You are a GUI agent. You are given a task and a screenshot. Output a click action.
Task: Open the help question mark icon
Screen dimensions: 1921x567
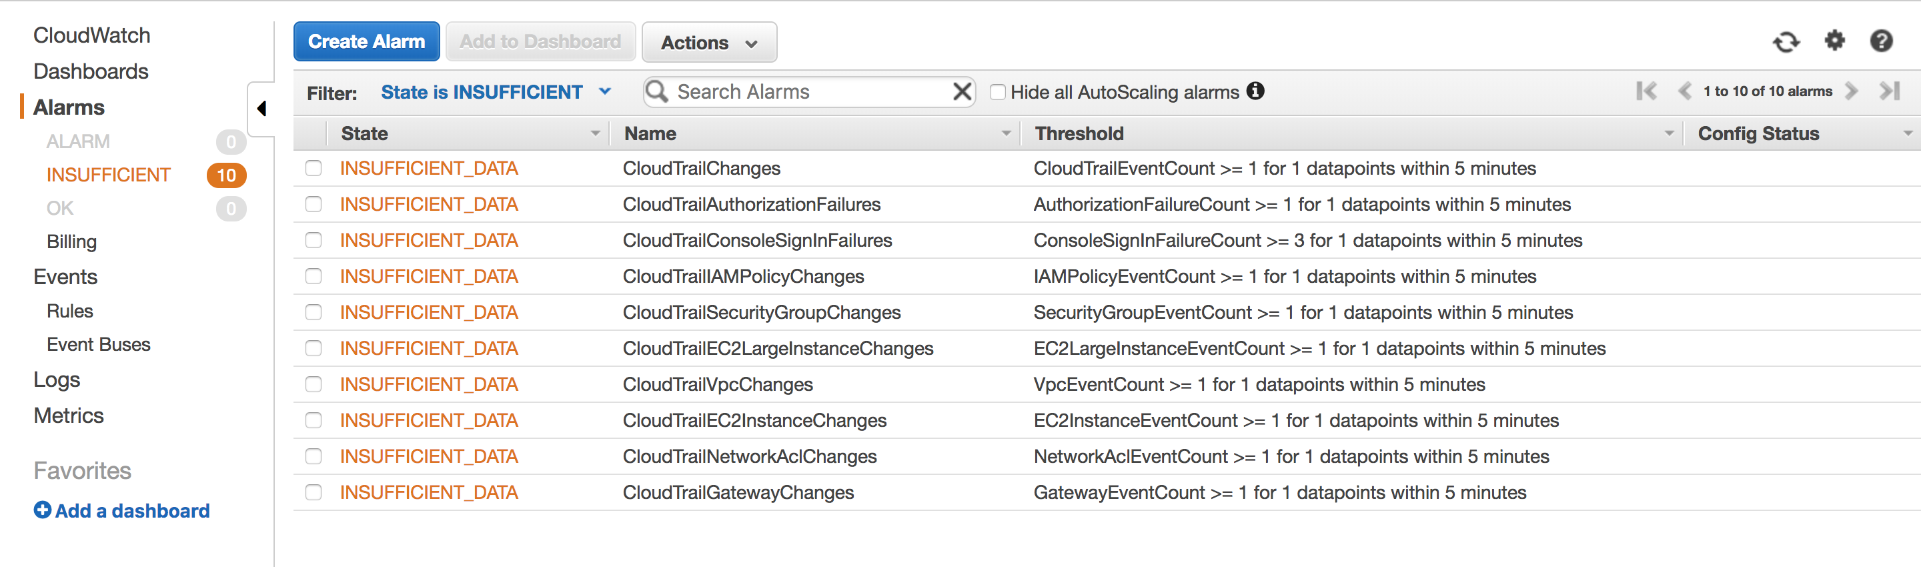tap(1882, 40)
